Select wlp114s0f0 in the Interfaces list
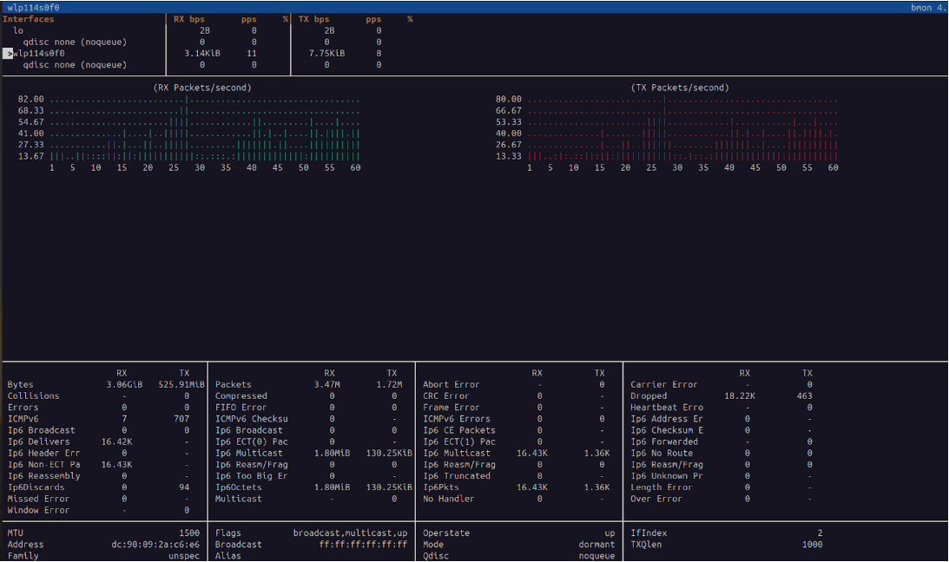The width and height of the screenshot is (949, 562). click(39, 54)
